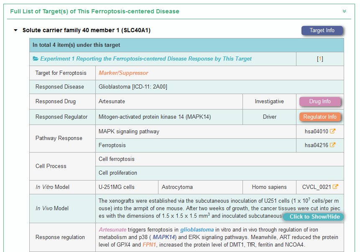Click the glioblastoma link in Response regulation
360x252 pixels.
coord(197,229)
